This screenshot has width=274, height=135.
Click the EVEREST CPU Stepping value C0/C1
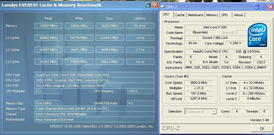tap(141, 91)
